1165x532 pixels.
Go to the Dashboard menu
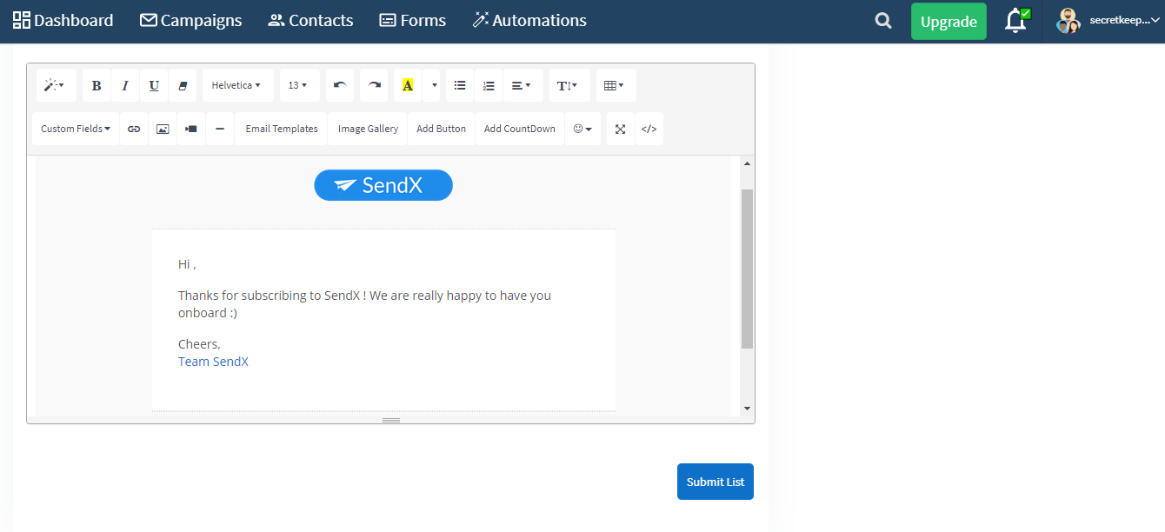tap(63, 20)
